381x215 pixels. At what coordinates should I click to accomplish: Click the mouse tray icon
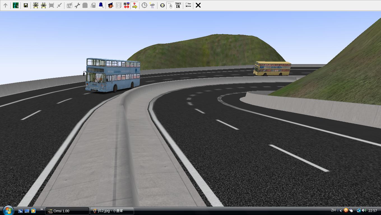click(x=351, y=211)
